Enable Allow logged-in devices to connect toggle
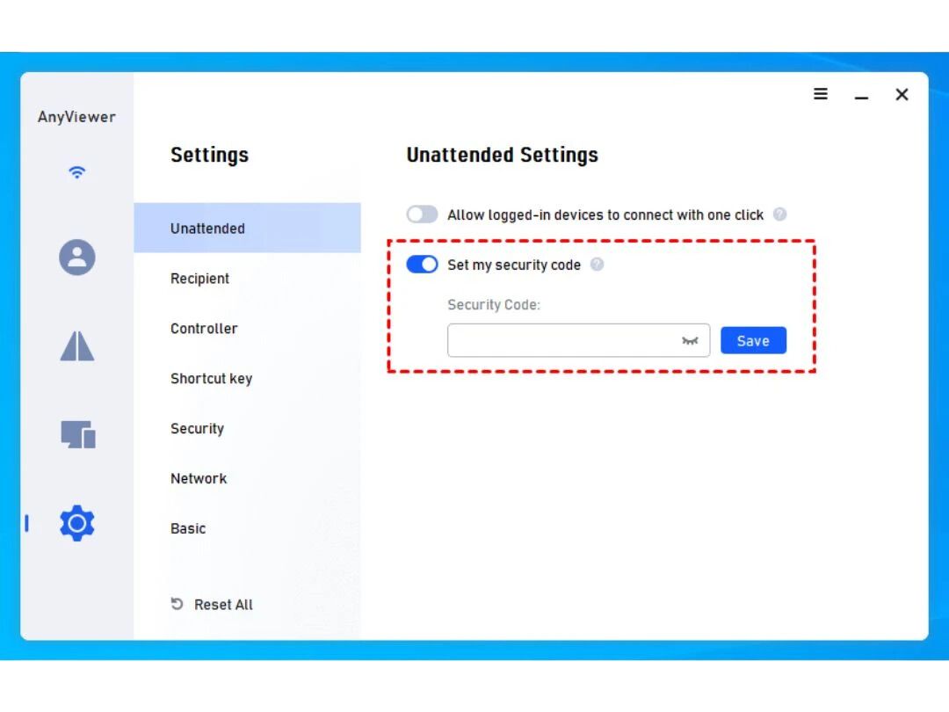 [x=422, y=214]
